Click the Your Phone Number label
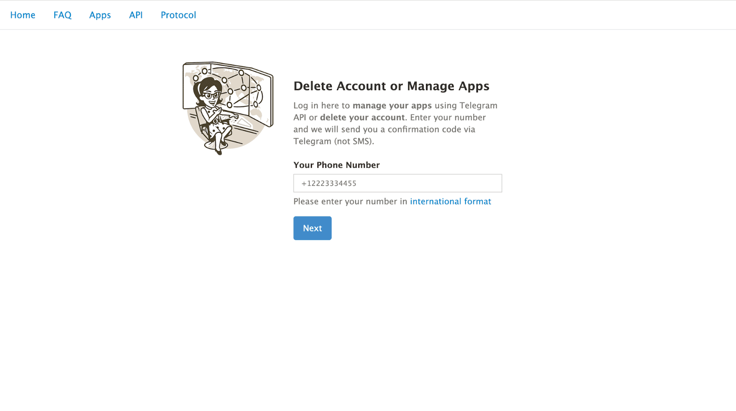This screenshot has width=736, height=411. [337, 165]
